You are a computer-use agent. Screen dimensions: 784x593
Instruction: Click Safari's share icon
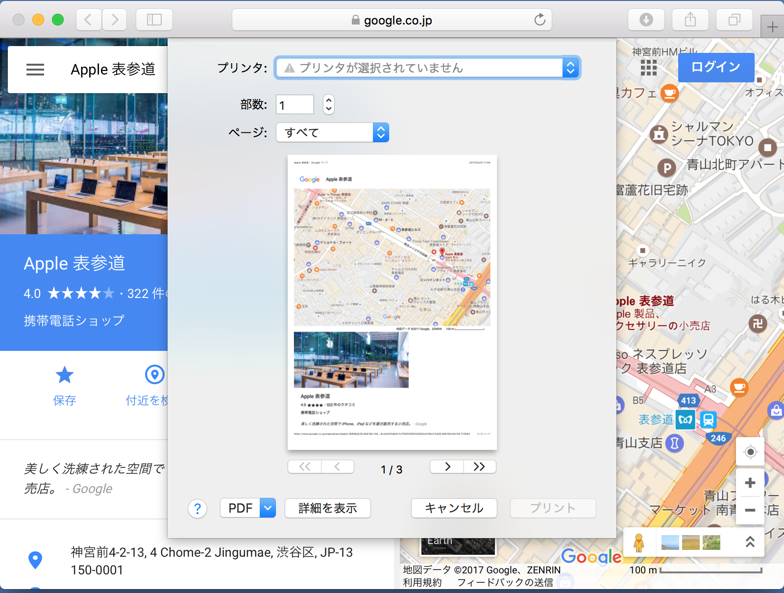click(690, 20)
